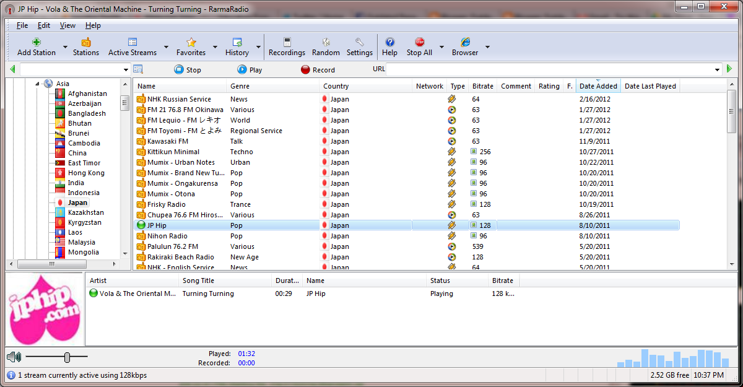Click the list view icon beside search box

(x=138, y=69)
